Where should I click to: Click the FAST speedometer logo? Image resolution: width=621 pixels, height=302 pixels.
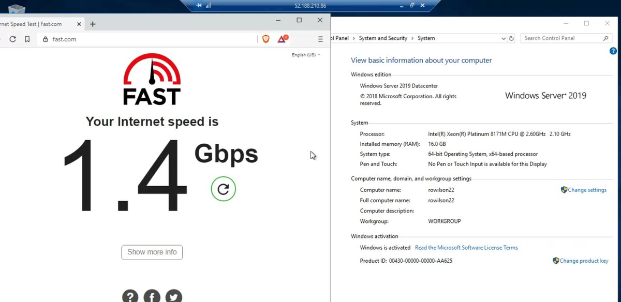[x=152, y=79]
